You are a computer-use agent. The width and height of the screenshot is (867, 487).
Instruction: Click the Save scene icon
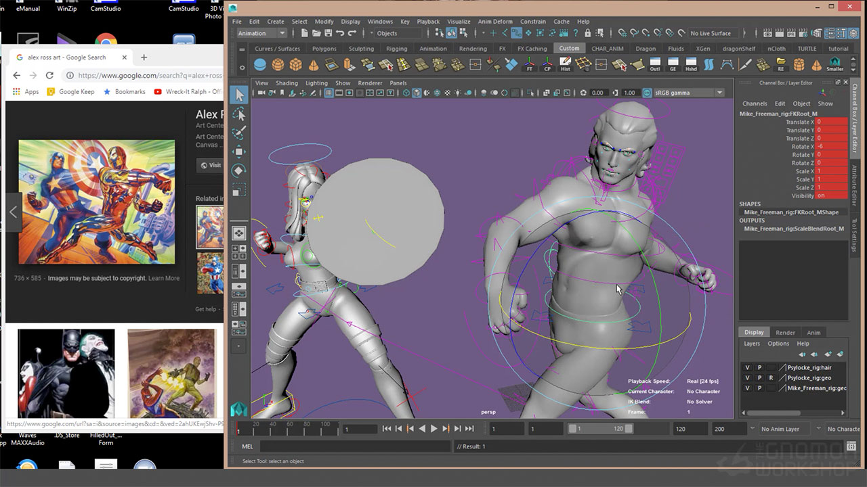tap(328, 33)
